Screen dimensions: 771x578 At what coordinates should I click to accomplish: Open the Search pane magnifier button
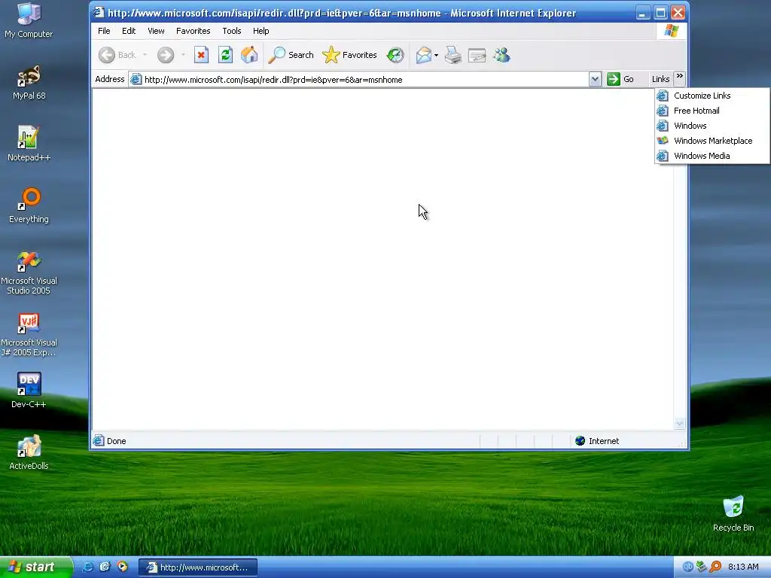[x=291, y=55]
